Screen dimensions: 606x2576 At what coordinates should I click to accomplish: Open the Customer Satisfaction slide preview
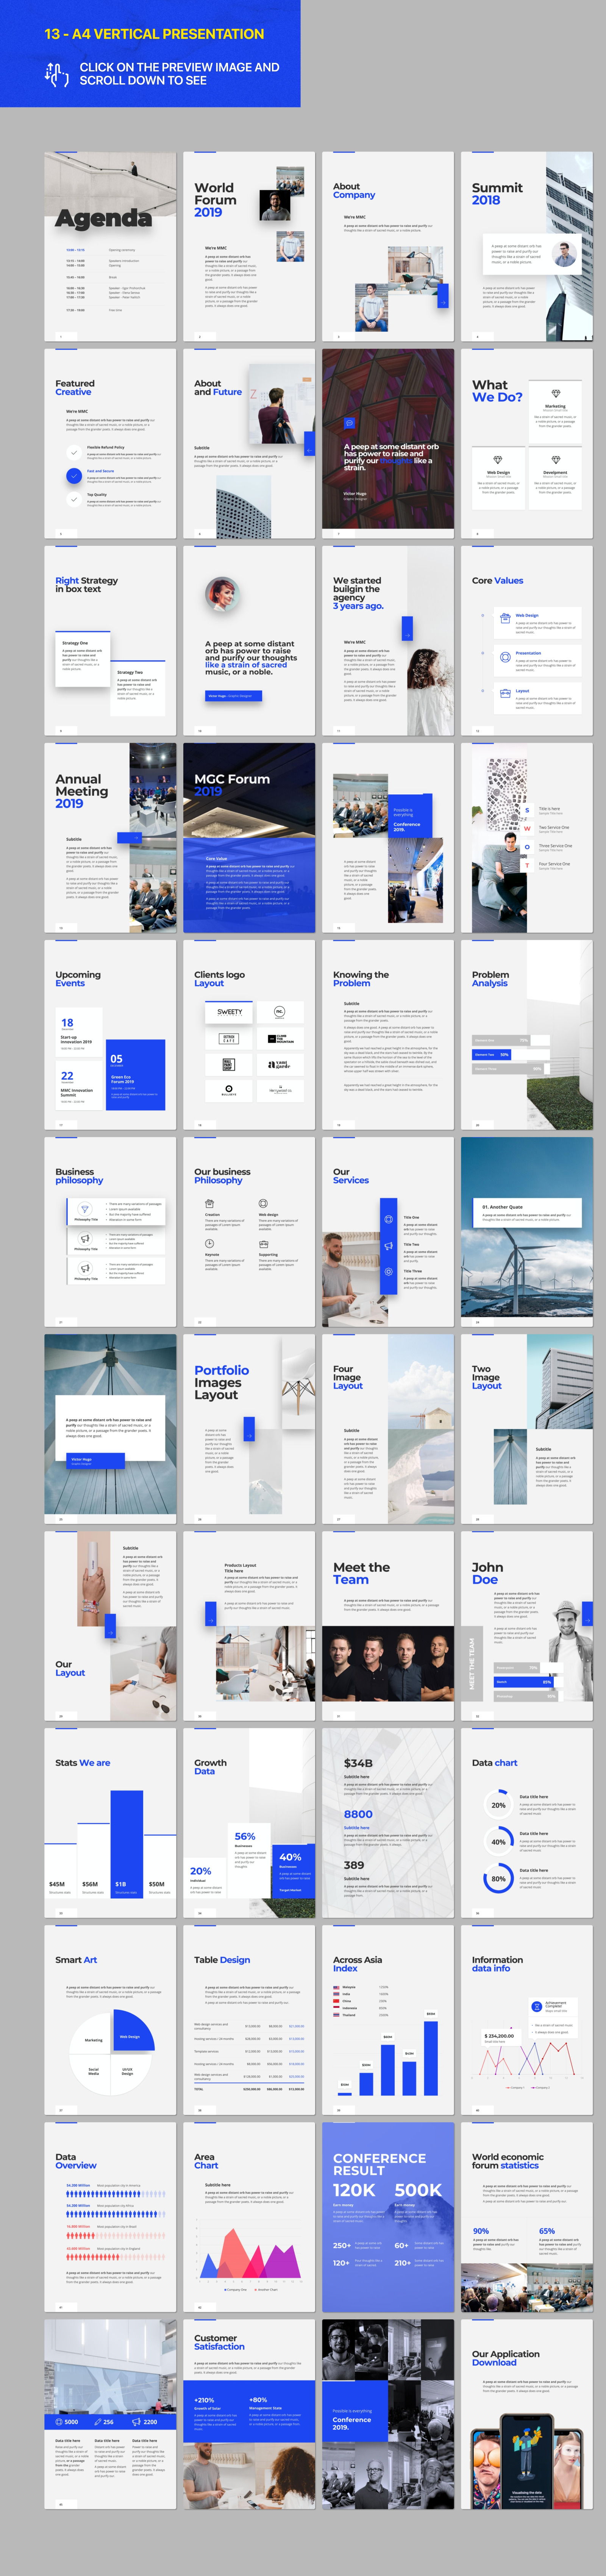coord(249,2414)
